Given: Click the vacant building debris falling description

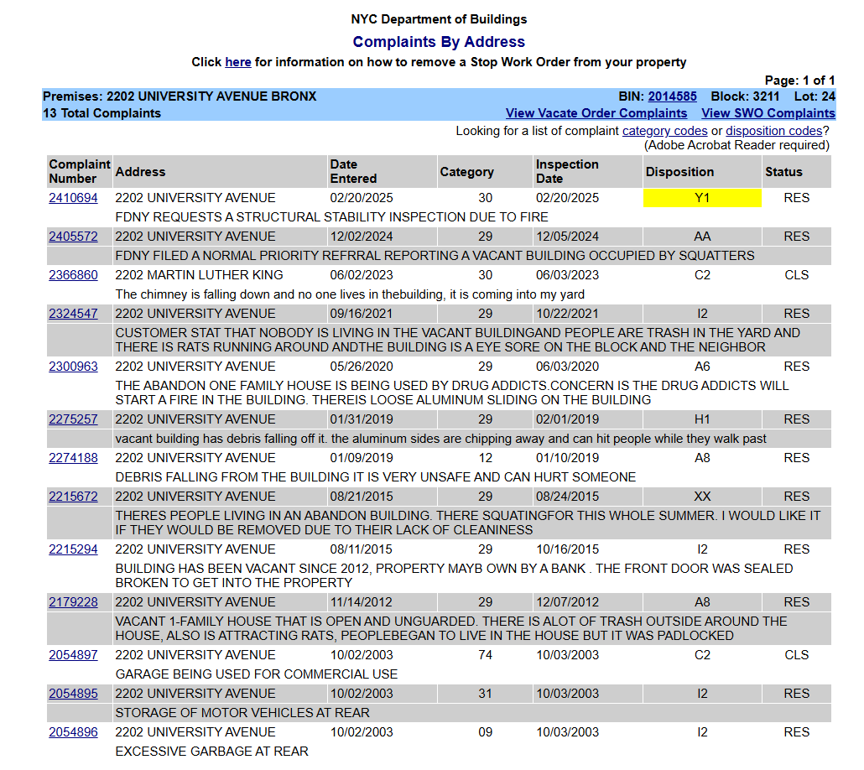Looking at the screenshot, I should point(441,439).
